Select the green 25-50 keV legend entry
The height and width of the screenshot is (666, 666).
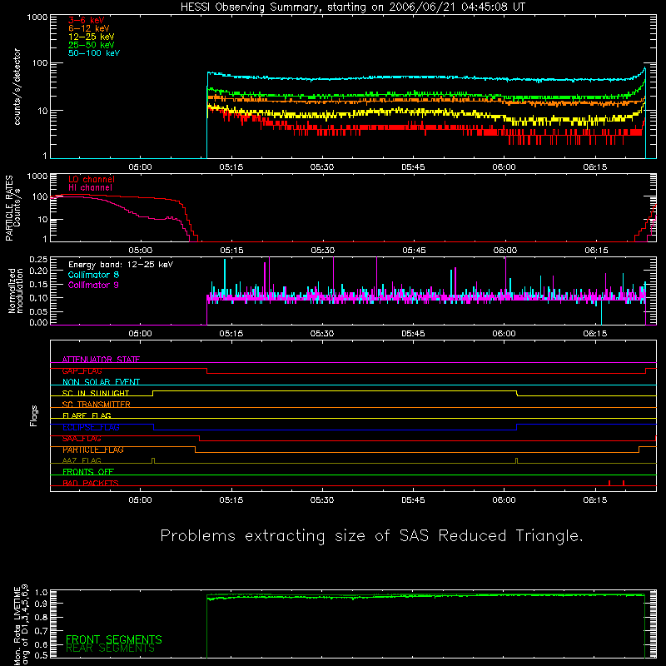[91, 45]
